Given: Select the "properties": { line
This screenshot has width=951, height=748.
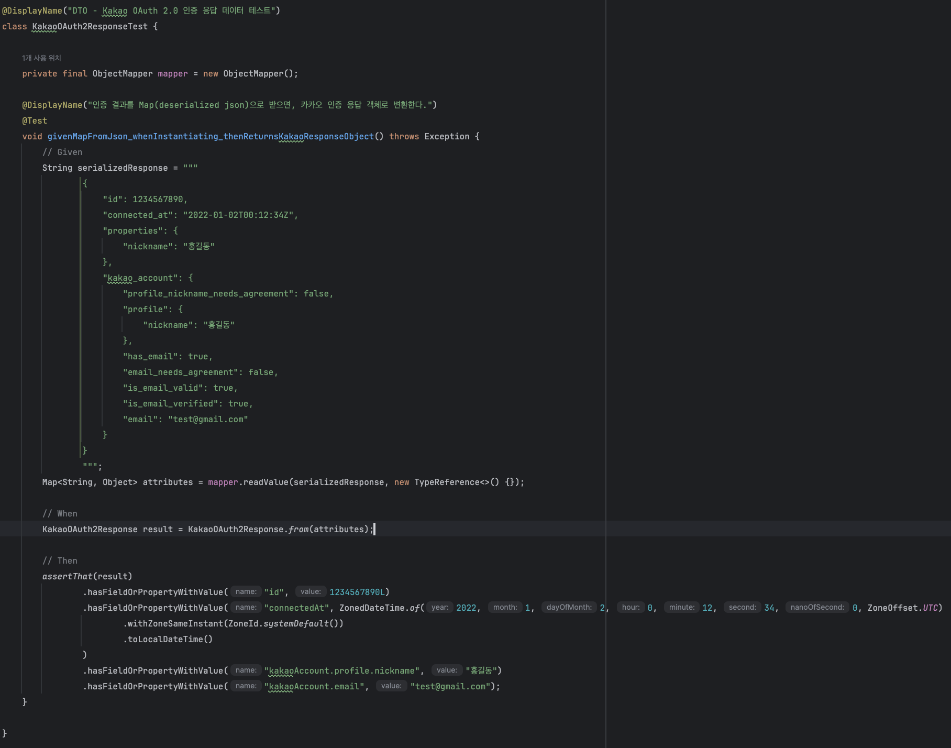Looking at the screenshot, I should pyautogui.click(x=140, y=231).
